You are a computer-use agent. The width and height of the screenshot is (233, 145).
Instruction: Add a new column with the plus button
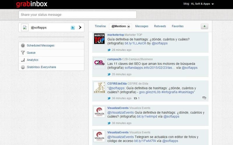point(204,26)
